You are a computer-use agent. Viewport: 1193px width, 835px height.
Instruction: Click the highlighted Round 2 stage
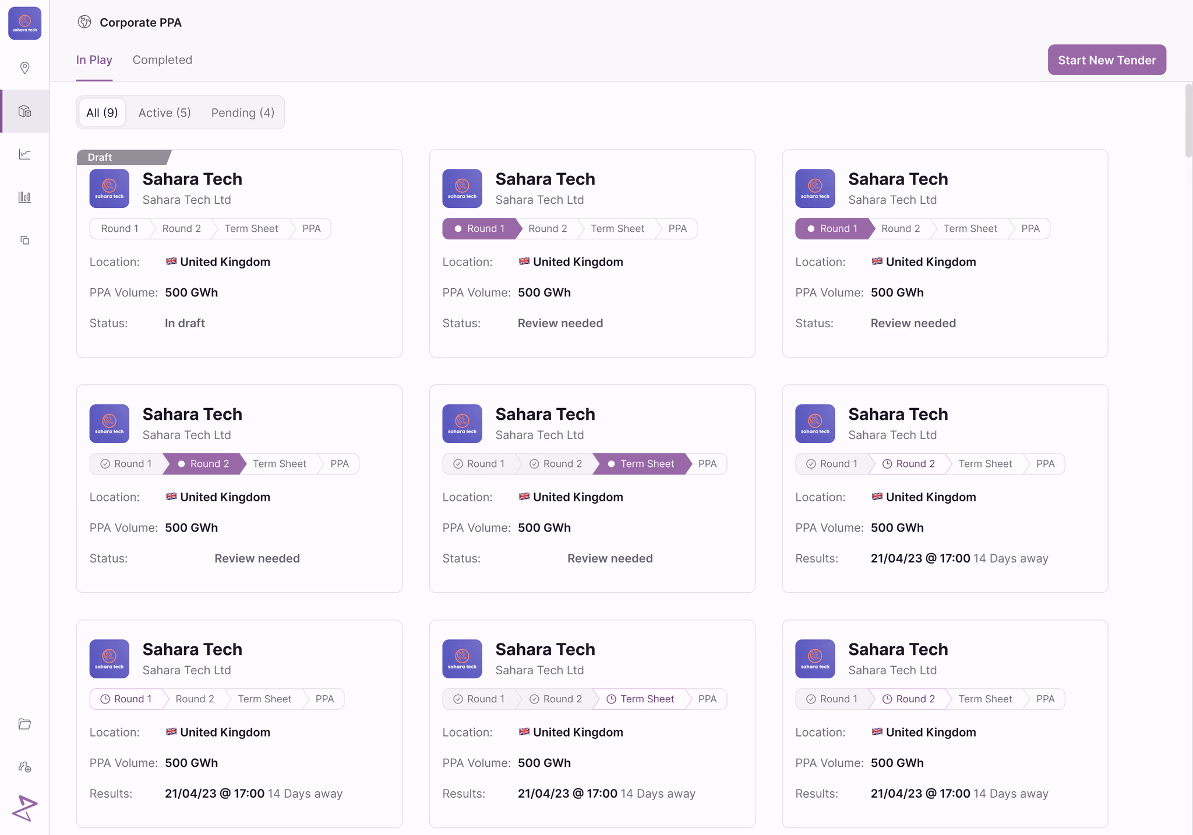click(x=203, y=464)
